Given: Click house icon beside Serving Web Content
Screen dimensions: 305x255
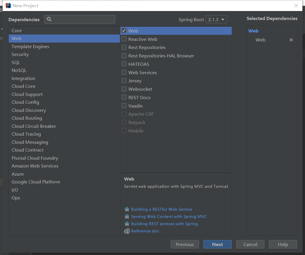Looking at the screenshot, I should [127, 216].
